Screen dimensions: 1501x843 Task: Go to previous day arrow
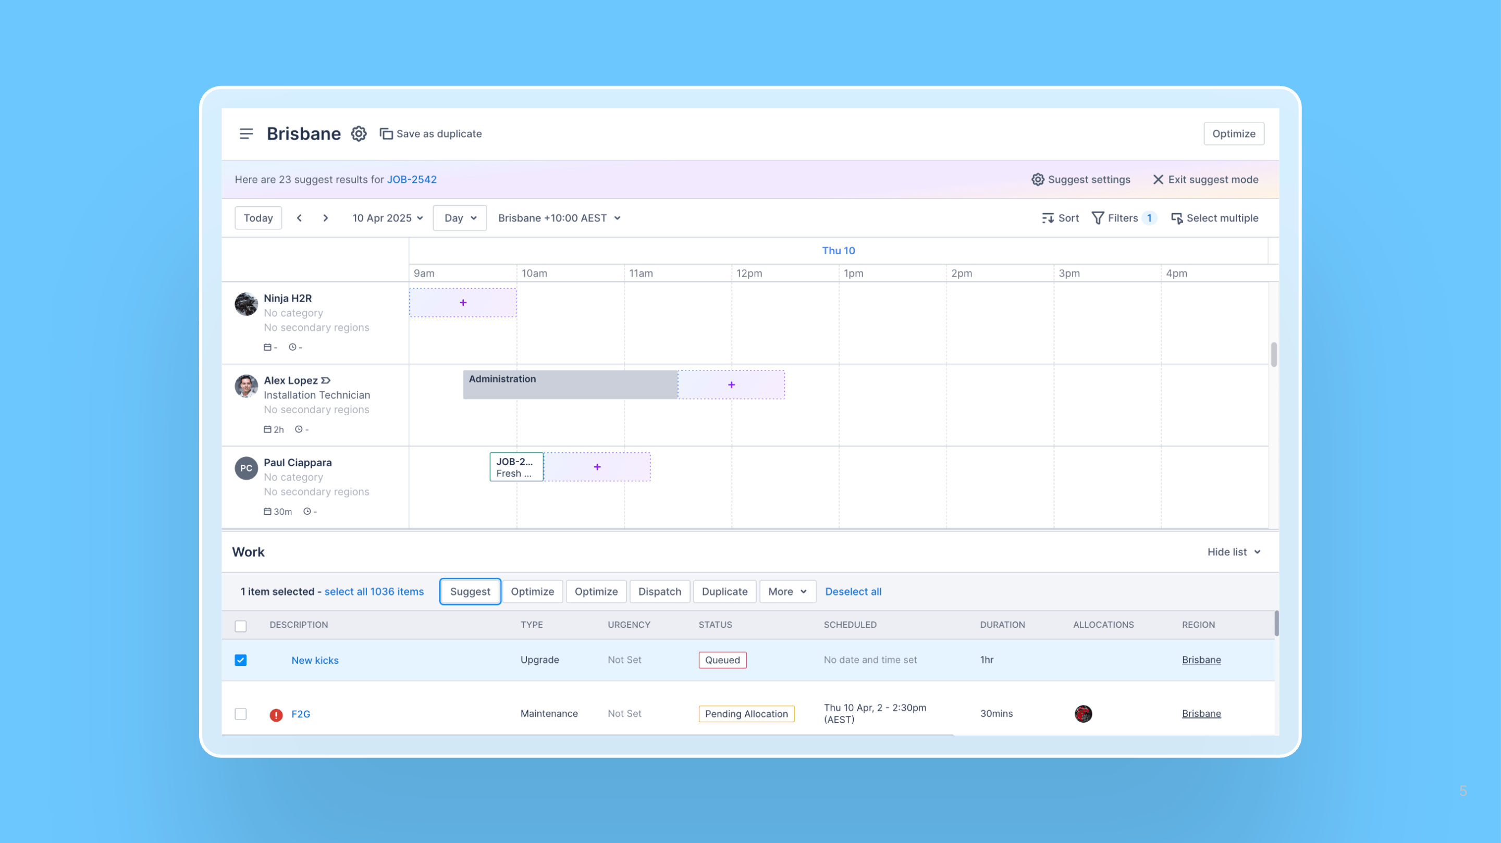point(300,218)
